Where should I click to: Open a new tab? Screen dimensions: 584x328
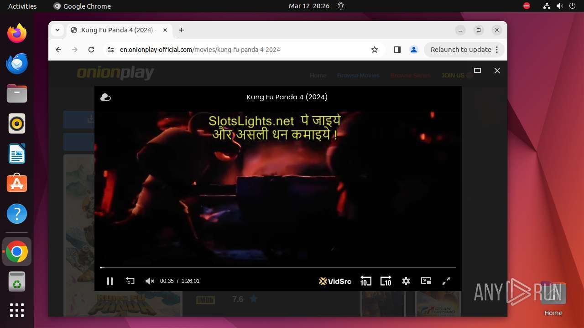point(182,30)
